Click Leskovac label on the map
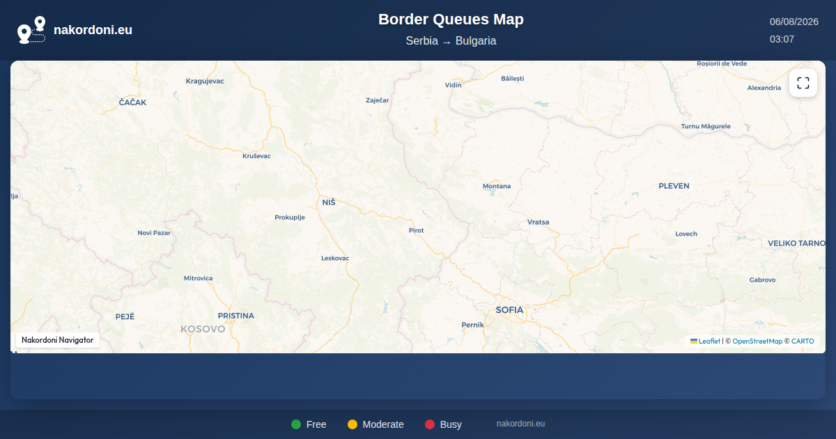Image resolution: width=836 pixels, height=439 pixels. tap(335, 258)
